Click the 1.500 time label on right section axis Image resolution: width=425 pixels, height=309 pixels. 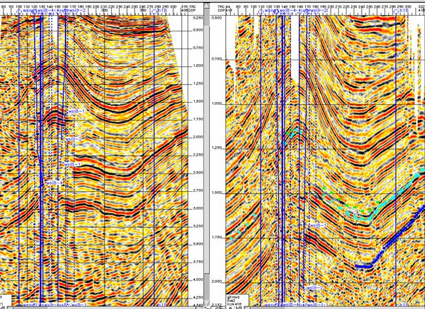216,192
